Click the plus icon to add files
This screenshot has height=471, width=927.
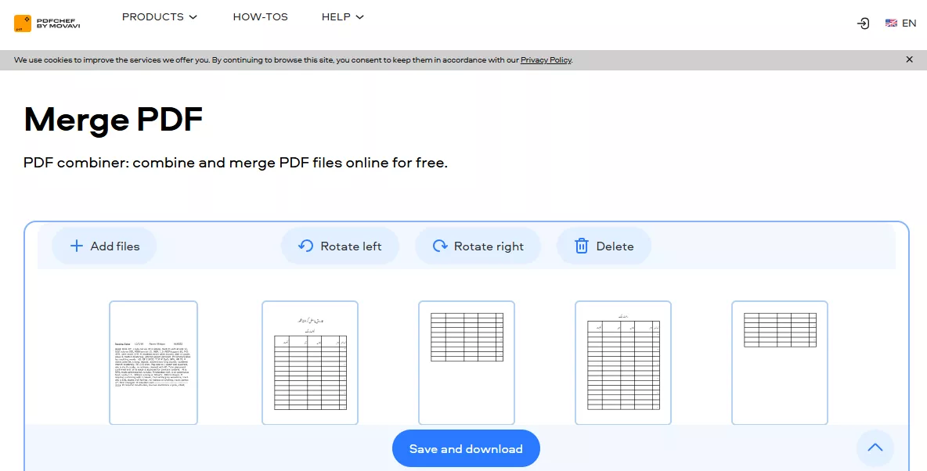click(76, 246)
